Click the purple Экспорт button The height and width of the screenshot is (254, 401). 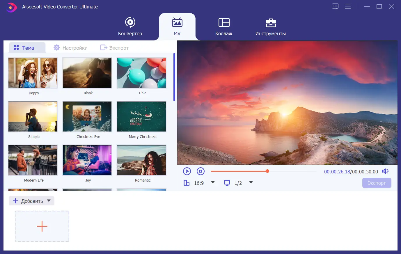377,183
